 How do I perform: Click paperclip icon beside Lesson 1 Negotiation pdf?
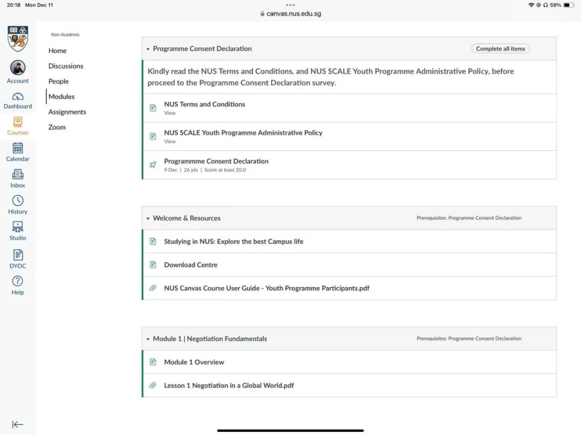pyautogui.click(x=153, y=386)
